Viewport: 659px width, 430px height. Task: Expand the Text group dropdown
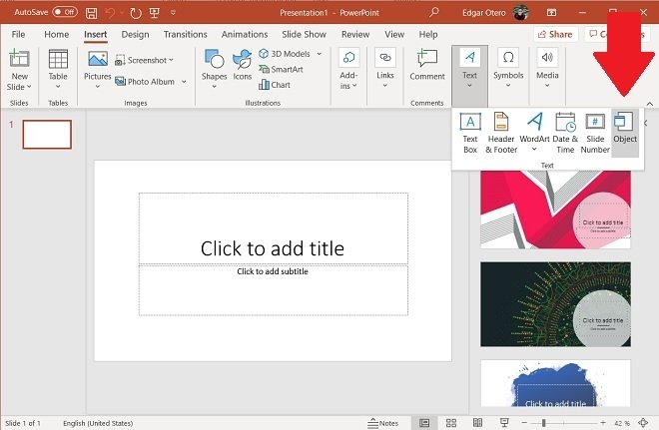click(469, 85)
